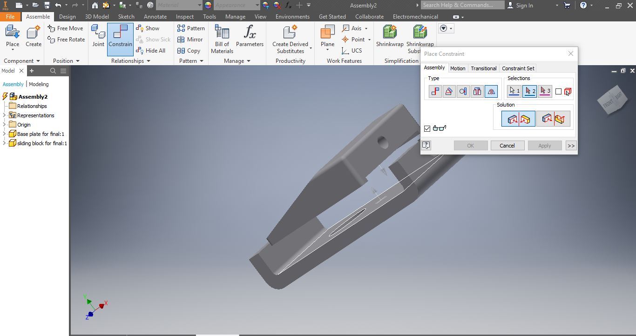Click the Sign In button
636x336 pixels.
tap(521, 5)
